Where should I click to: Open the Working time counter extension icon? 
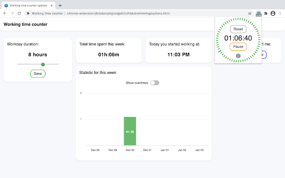pyautogui.click(x=258, y=13)
